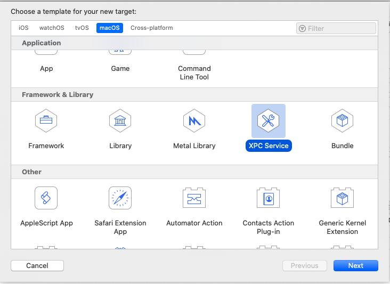Click the Bundle label text

[x=342, y=146]
